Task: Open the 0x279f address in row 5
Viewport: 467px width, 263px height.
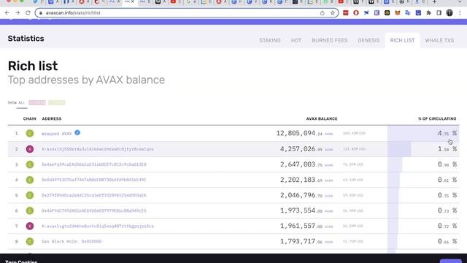Action: 94,195
